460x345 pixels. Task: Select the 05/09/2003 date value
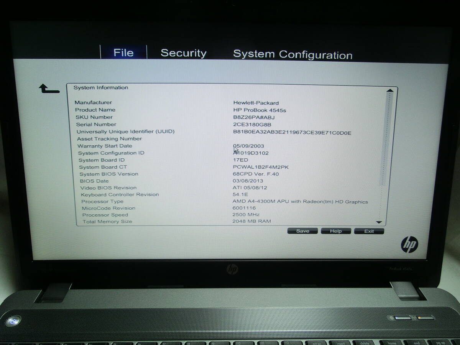pyautogui.click(x=248, y=146)
